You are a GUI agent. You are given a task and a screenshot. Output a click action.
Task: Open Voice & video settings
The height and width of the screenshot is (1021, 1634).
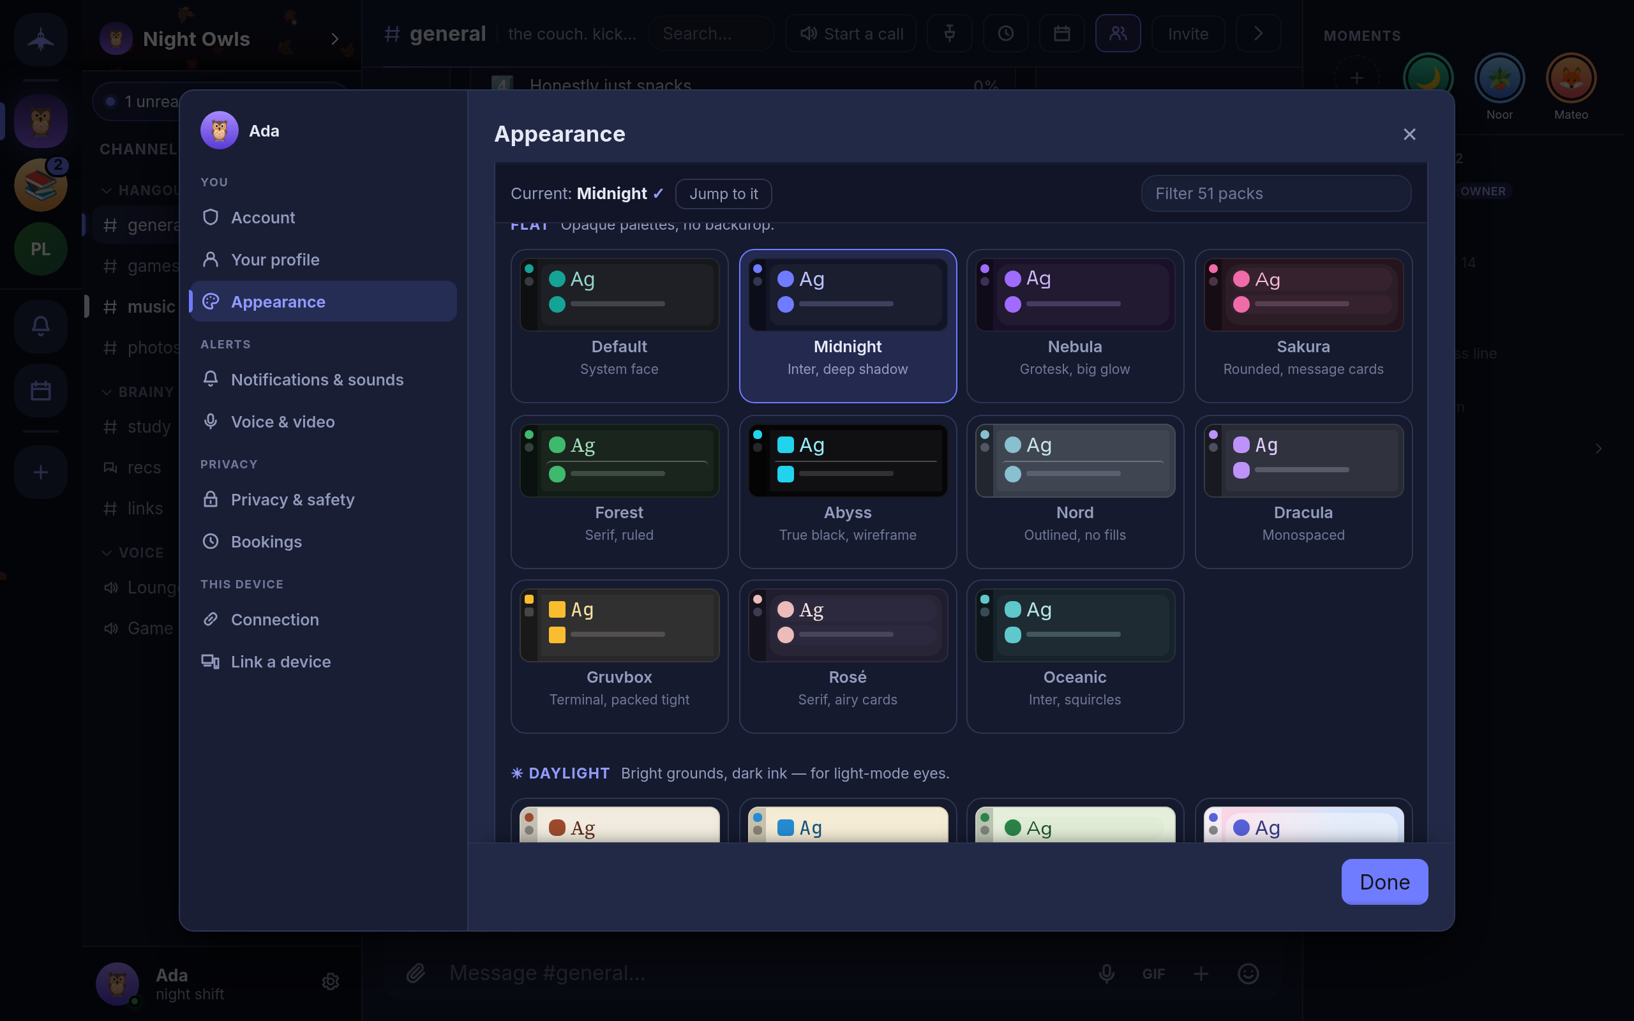324,421
